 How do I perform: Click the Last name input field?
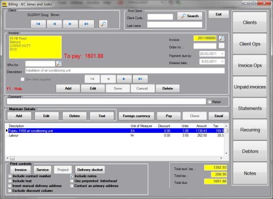tap(174, 25)
